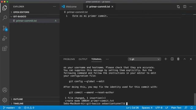Click 'Ln 1, Col 26' cursor position

pos(132,108)
